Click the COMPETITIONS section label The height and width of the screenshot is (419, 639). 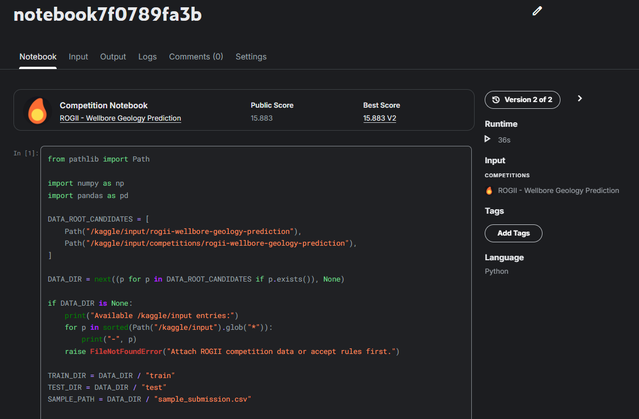[x=507, y=175]
